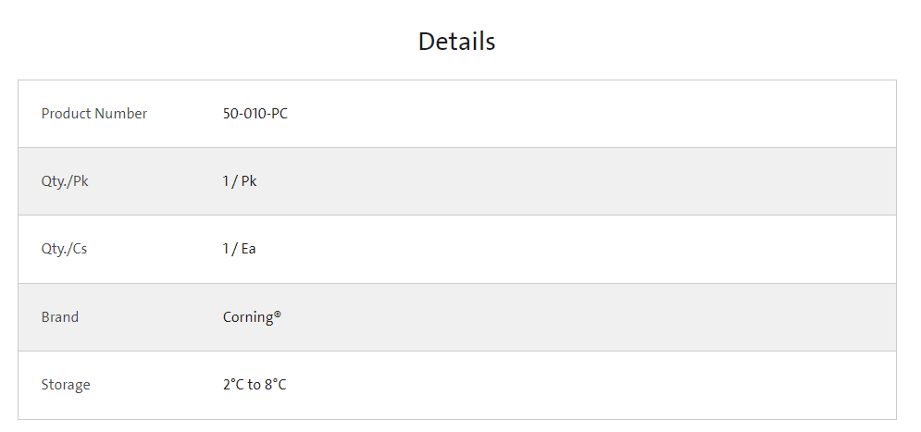The width and height of the screenshot is (921, 432).
Task: Select the Qty./Cs label
Action: tap(64, 249)
